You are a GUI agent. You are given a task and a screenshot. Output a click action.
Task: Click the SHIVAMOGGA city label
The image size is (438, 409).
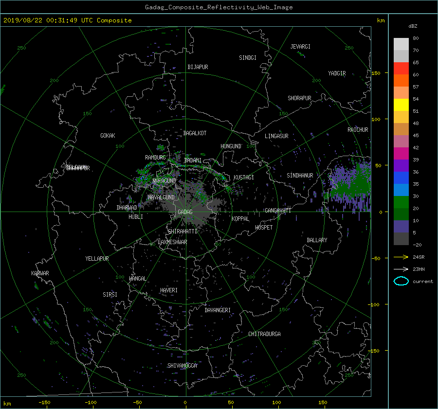182,366
